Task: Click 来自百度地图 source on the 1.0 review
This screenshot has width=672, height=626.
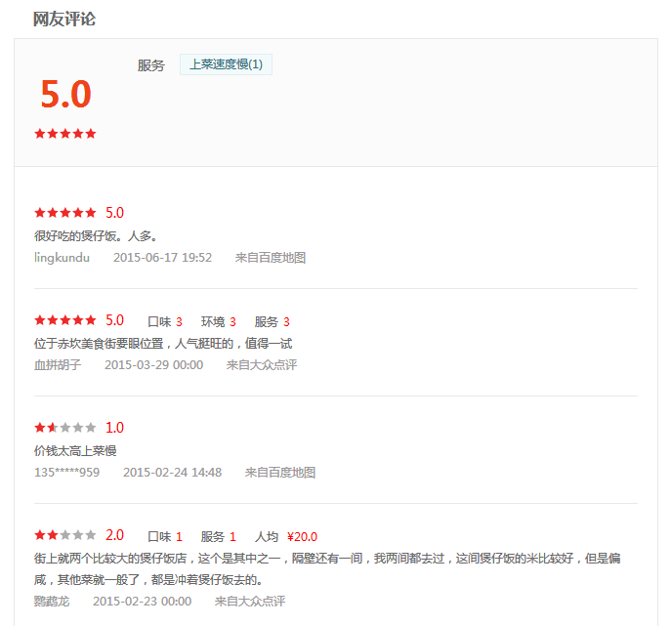Action: tap(280, 473)
